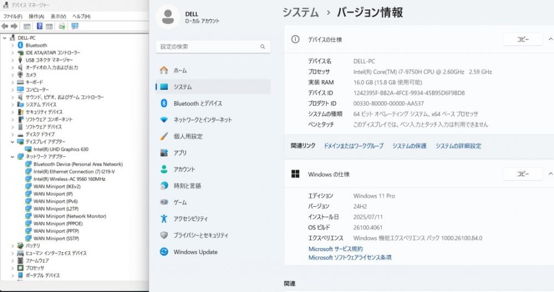Collapse the DELL-PC root node
Viewport: 554px width, 292px height.
[x=4, y=38]
